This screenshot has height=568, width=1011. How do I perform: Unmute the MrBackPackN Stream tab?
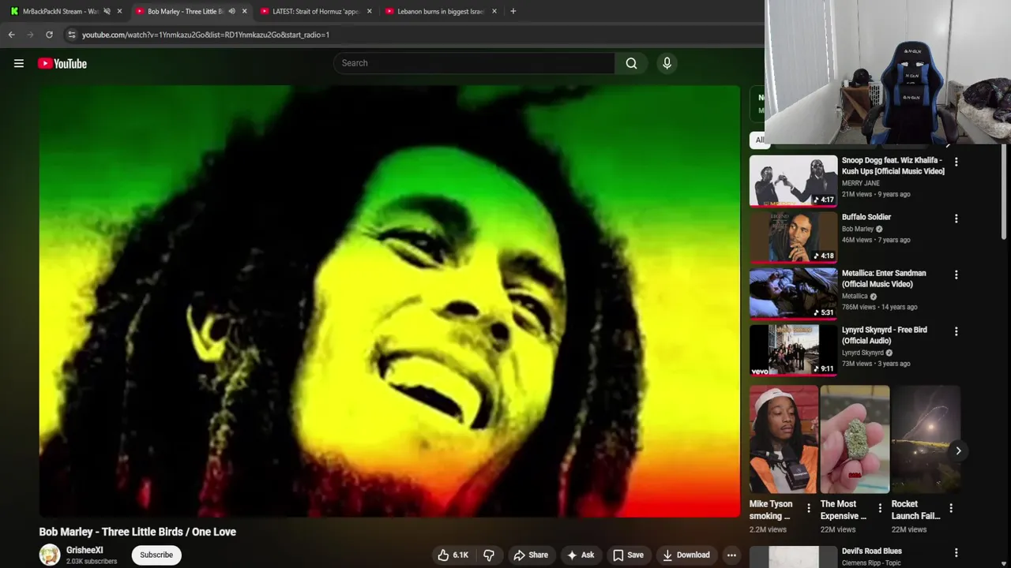(x=107, y=11)
